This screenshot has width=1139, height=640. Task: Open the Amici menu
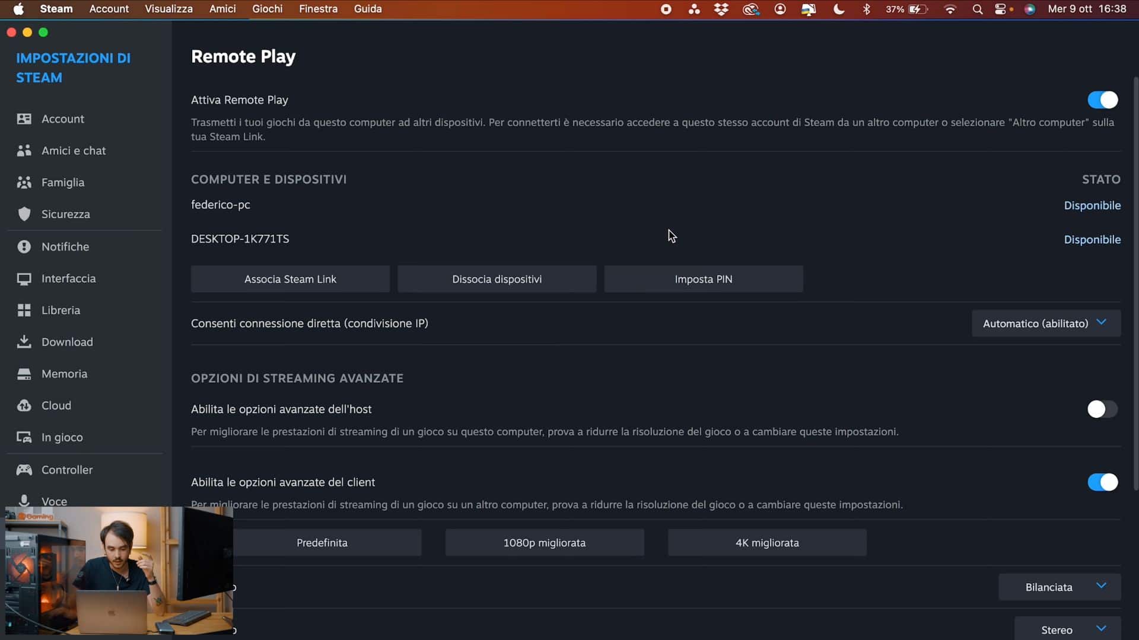(x=222, y=9)
